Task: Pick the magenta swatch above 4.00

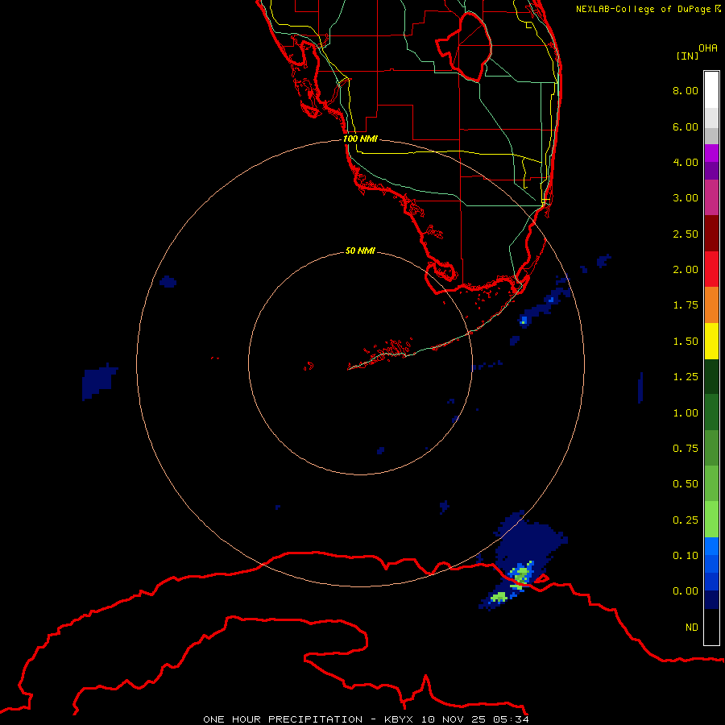Action: point(711,153)
